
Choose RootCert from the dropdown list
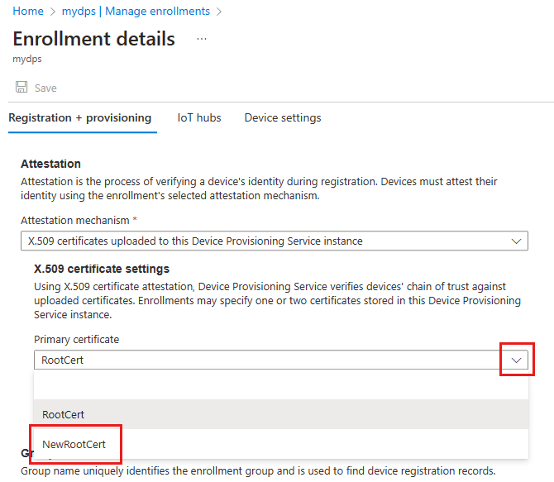(x=281, y=414)
